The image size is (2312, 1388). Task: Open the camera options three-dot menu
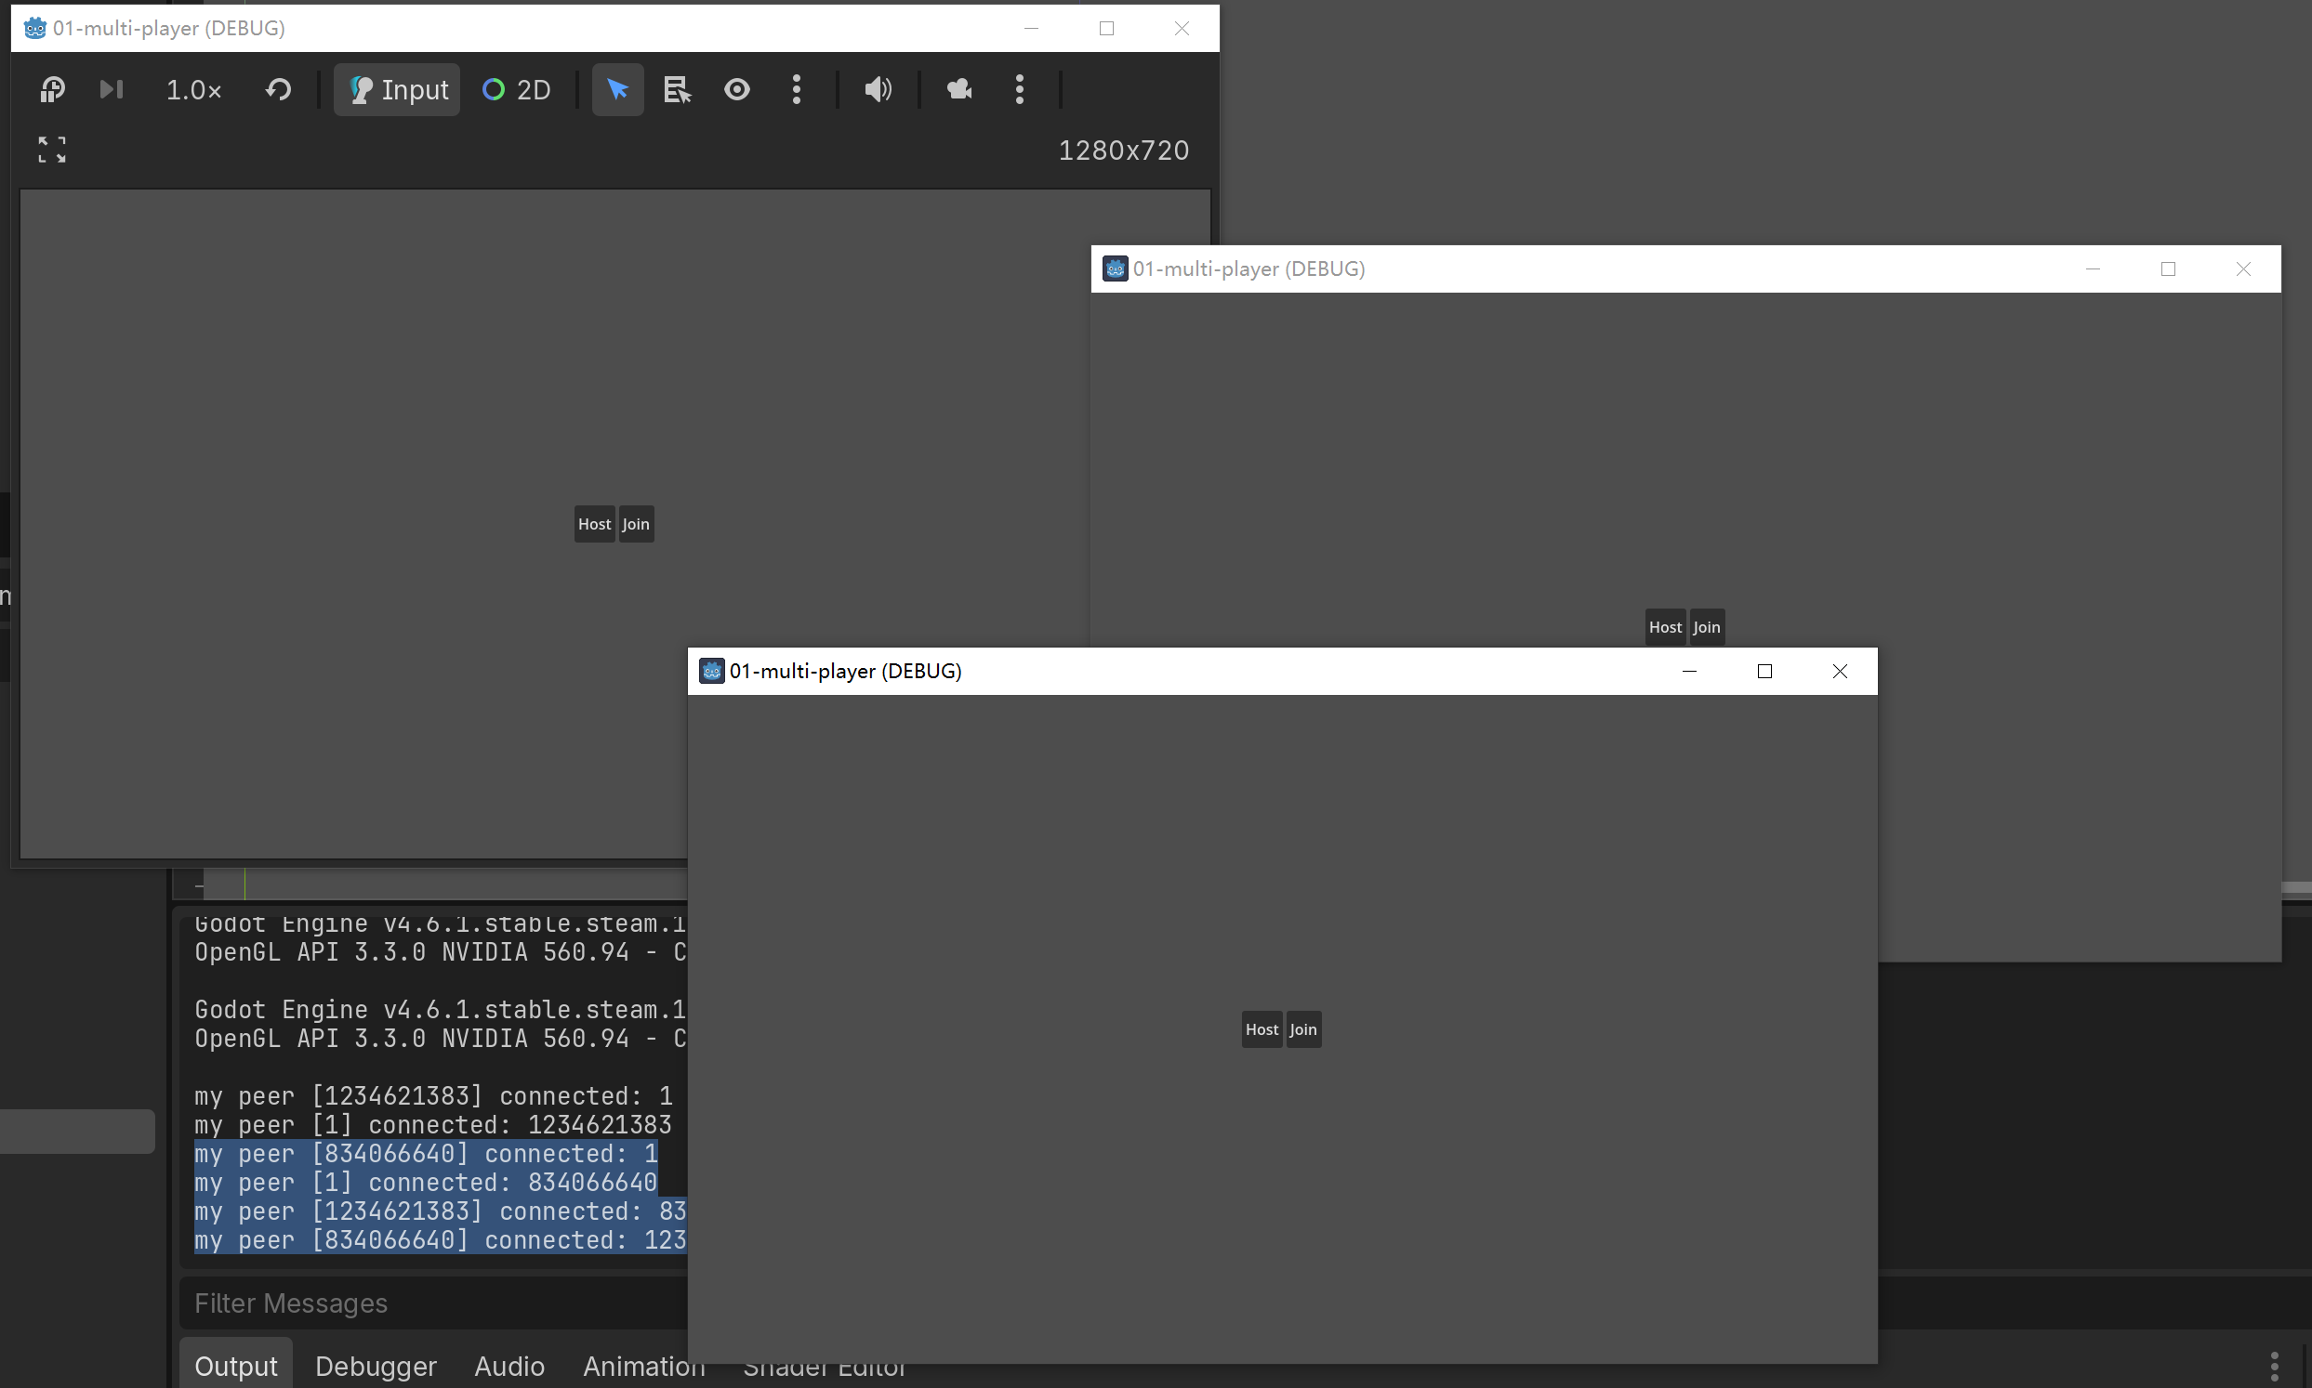tap(1019, 90)
